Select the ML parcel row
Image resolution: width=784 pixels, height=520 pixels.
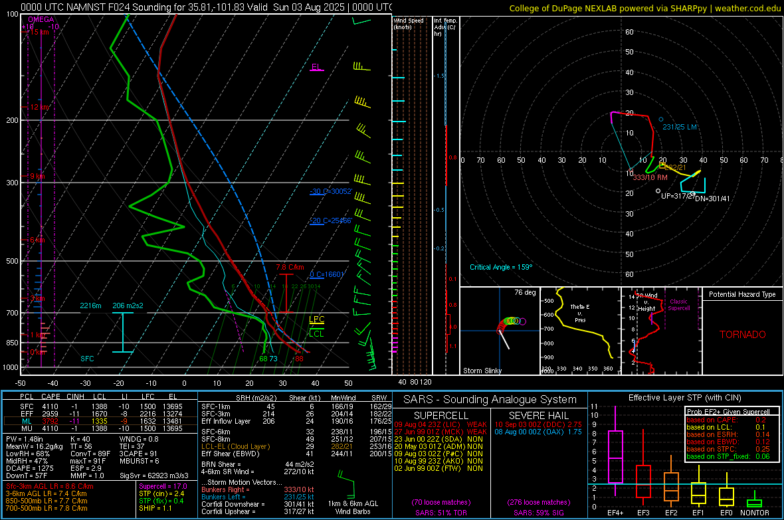(x=100, y=421)
